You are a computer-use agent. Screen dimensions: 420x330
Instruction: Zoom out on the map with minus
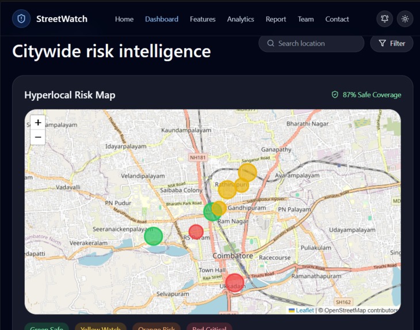click(38, 137)
